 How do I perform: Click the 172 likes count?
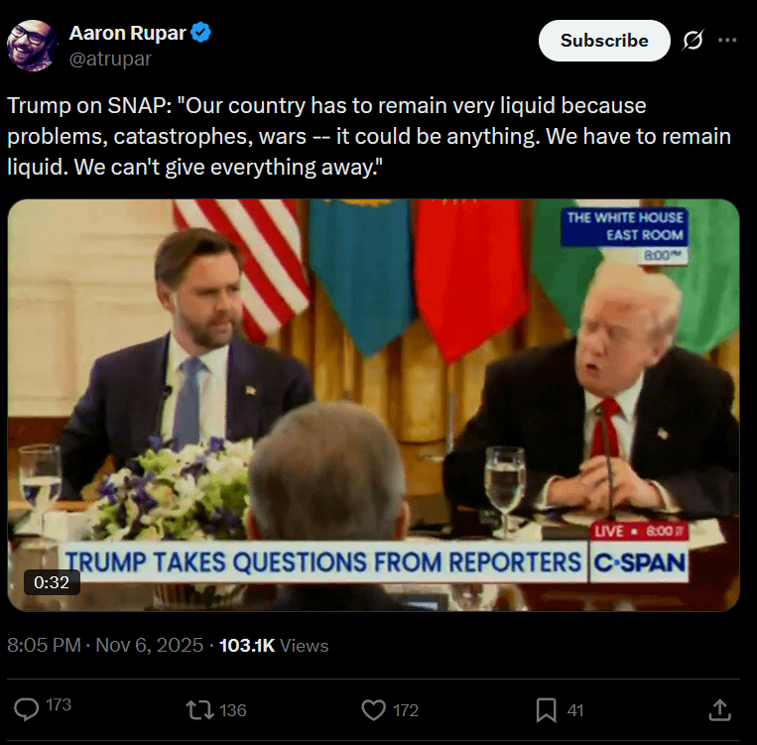[x=405, y=710]
